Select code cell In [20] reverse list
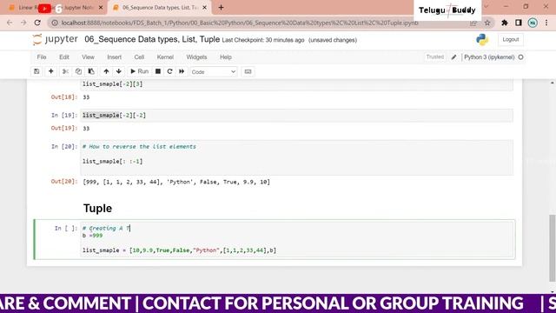Screen dimensions: 556x313 [x=296, y=157]
